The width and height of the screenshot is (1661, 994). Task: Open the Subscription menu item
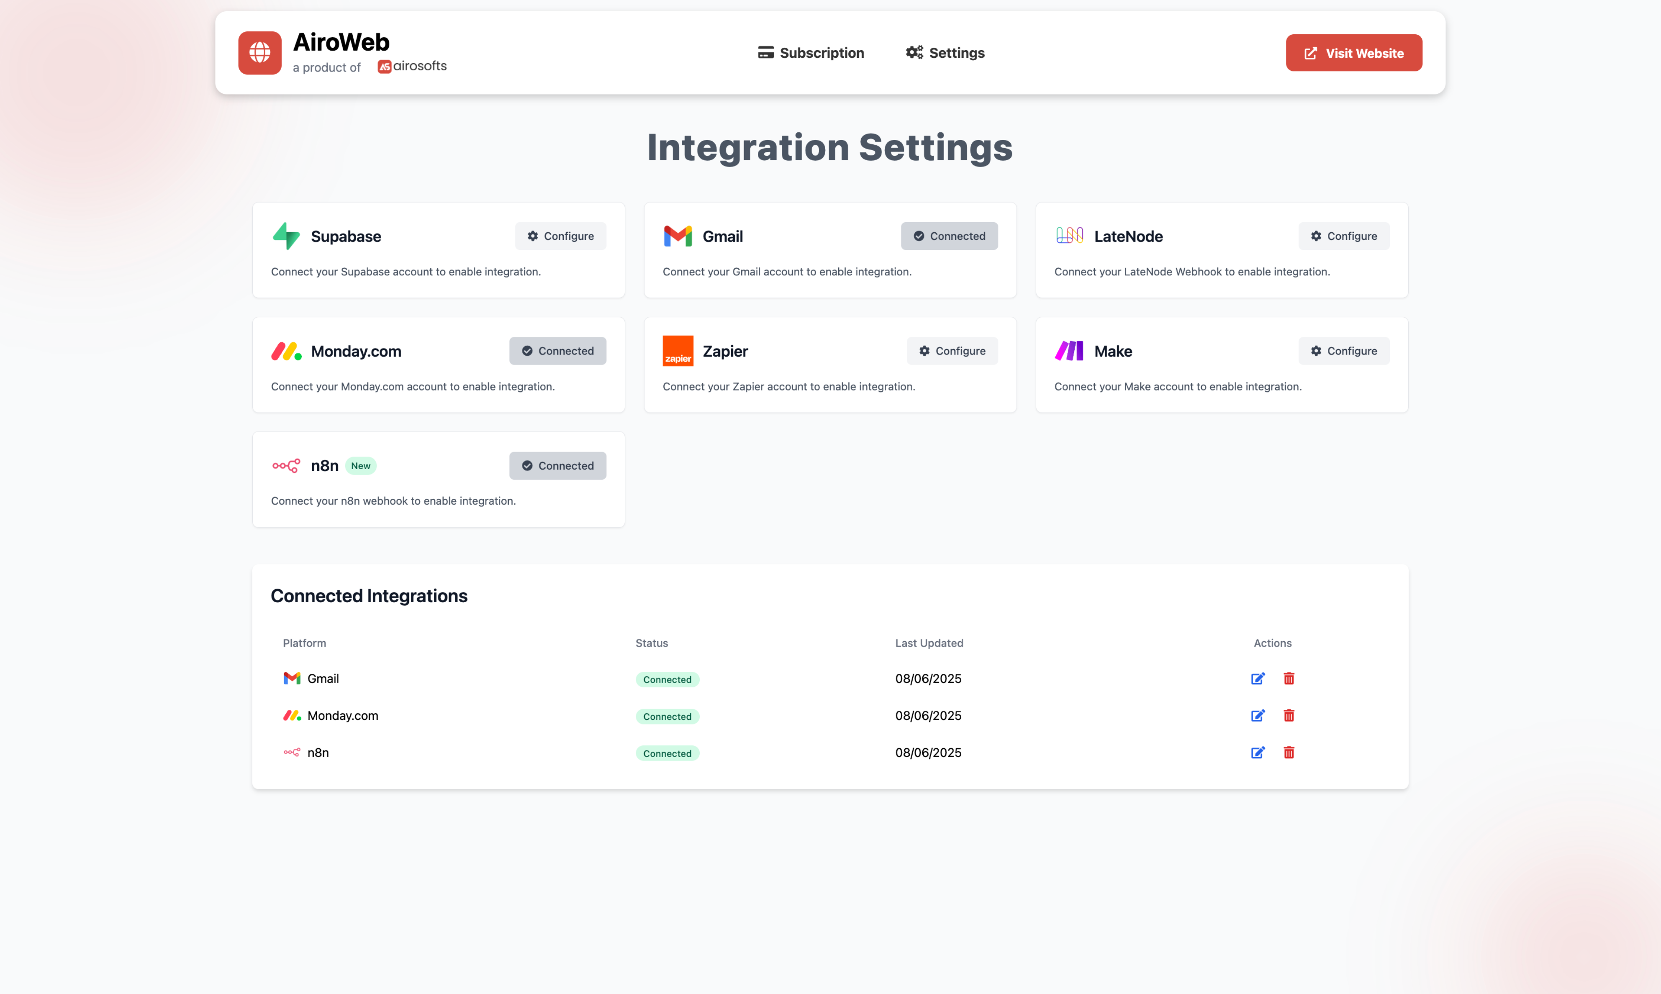(x=810, y=52)
